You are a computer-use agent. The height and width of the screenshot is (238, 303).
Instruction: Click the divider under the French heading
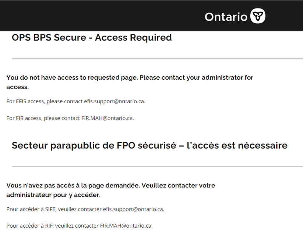click(157, 166)
